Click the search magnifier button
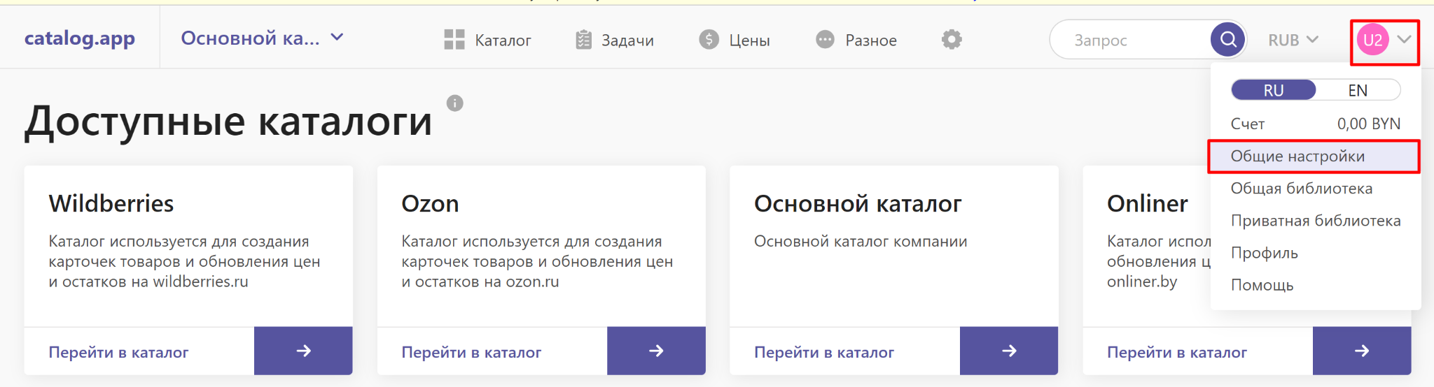Viewport: 1434px width, 387px height. [1228, 40]
